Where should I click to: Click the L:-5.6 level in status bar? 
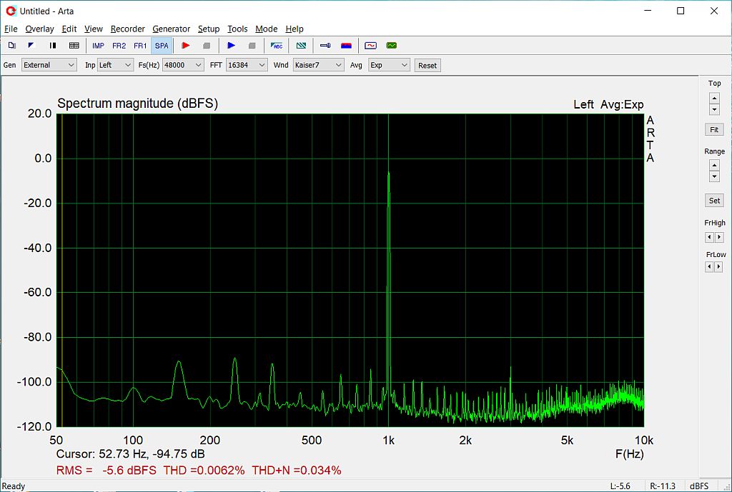(620, 486)
